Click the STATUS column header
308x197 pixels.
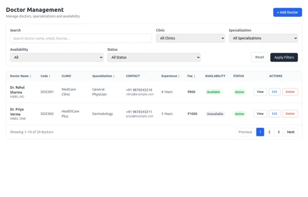coord(239,76)
